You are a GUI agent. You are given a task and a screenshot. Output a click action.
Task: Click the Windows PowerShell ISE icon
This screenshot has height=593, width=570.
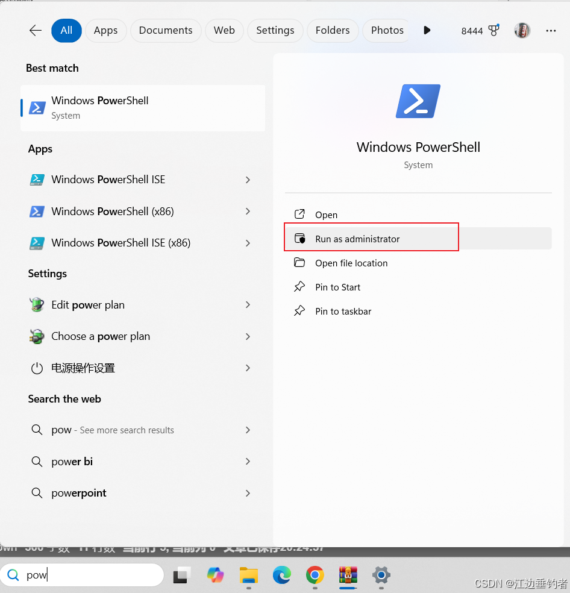(x=37, y=179)
